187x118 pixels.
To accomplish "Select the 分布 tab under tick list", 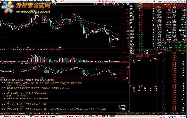I will (137, 114).
